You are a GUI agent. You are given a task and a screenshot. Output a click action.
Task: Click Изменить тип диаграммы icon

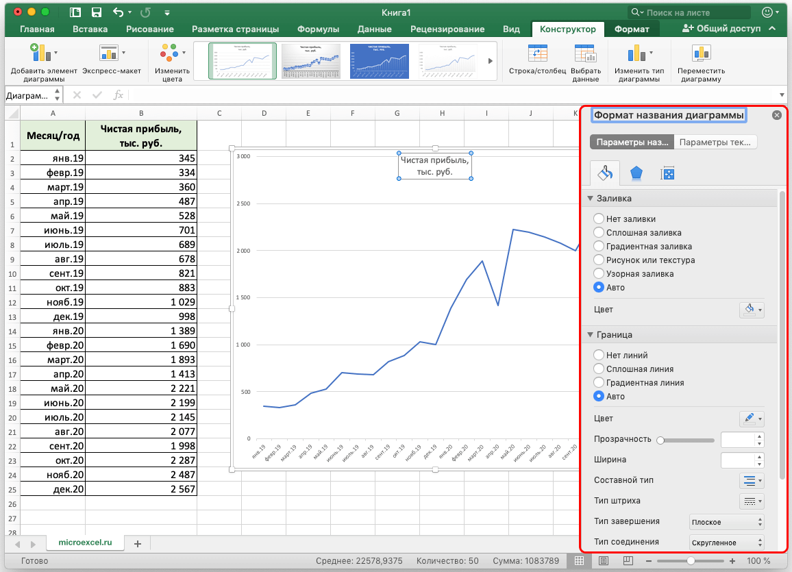[636, 53]
